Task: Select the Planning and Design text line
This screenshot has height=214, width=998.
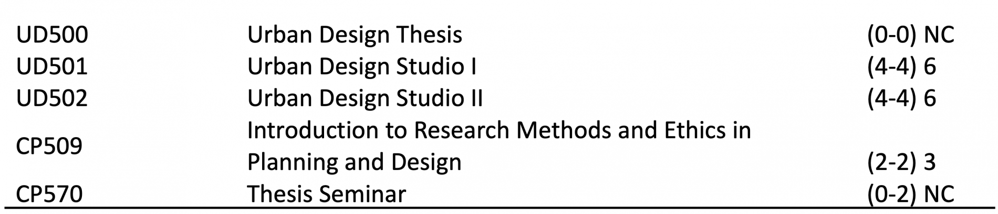Action: coord(355,162)
